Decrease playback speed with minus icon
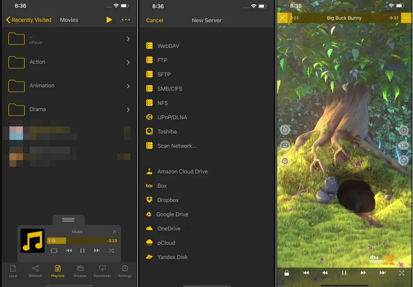Viewport: 413px width, 287px height. (404, 161)
